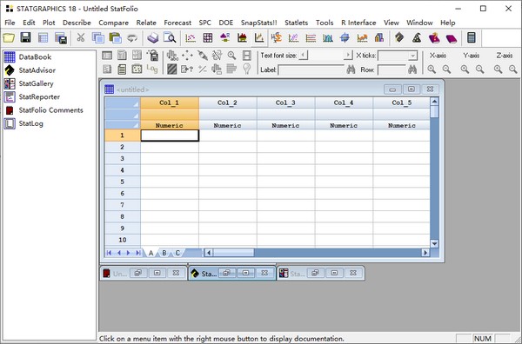Screen dimensions: 522x344
Task: Click the vertical scrollbar down arrow
Action: (434, 243)
